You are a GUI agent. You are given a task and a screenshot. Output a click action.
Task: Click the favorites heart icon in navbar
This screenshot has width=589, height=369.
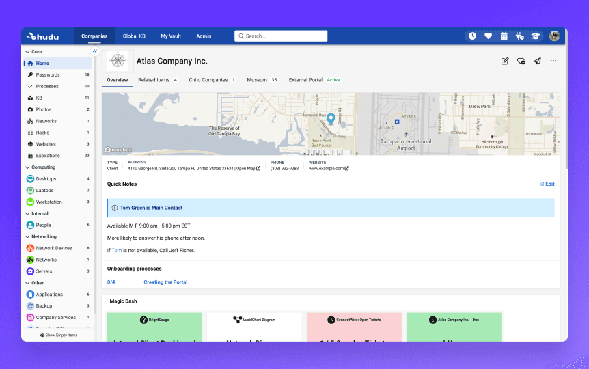pos(488,36)
